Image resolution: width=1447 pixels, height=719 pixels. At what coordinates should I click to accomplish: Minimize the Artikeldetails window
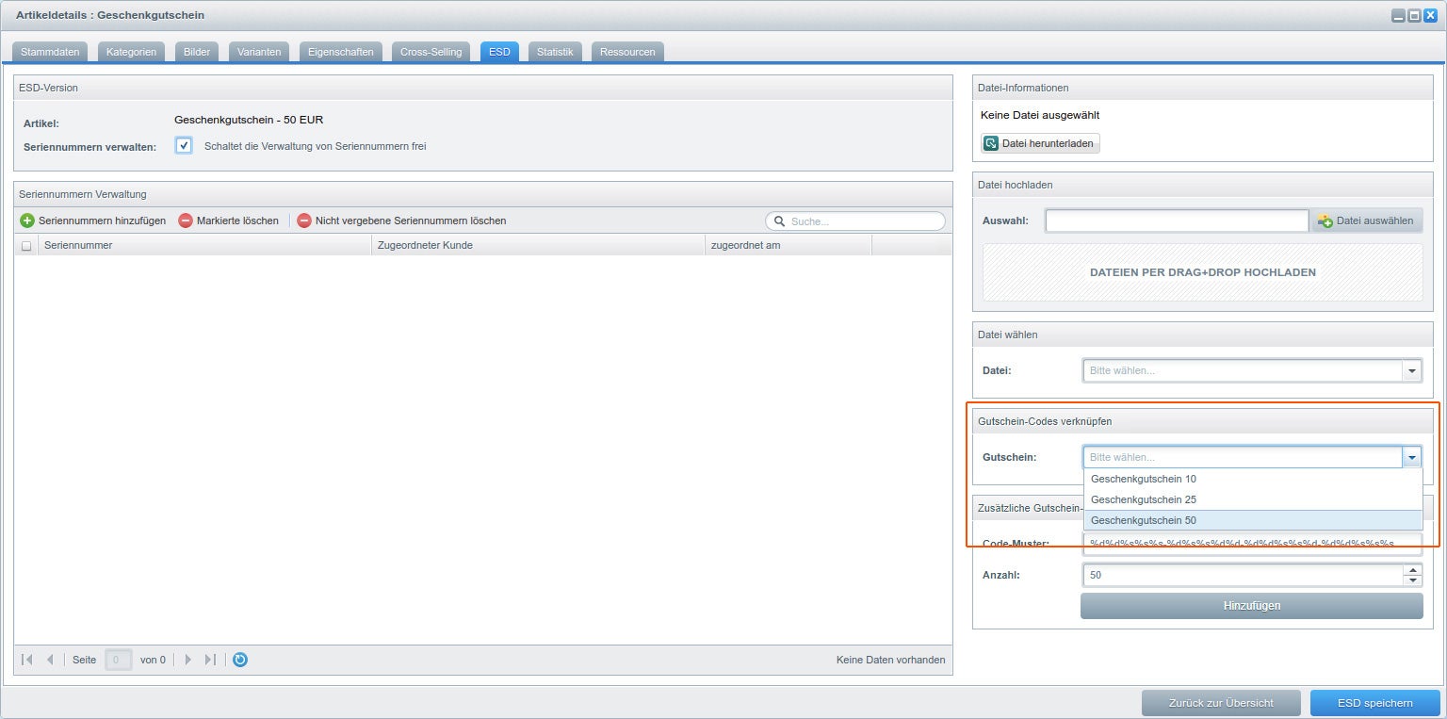click(1399, 16)
